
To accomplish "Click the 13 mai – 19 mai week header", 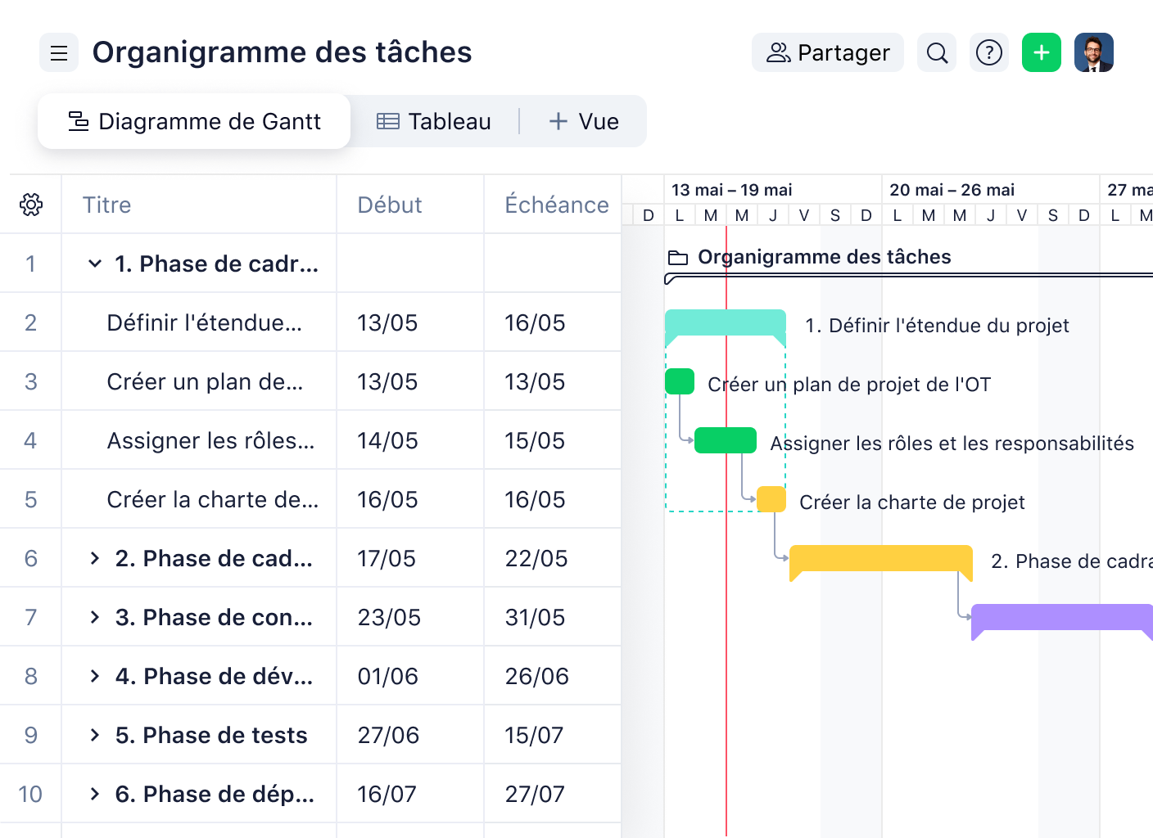I will 732,190.
